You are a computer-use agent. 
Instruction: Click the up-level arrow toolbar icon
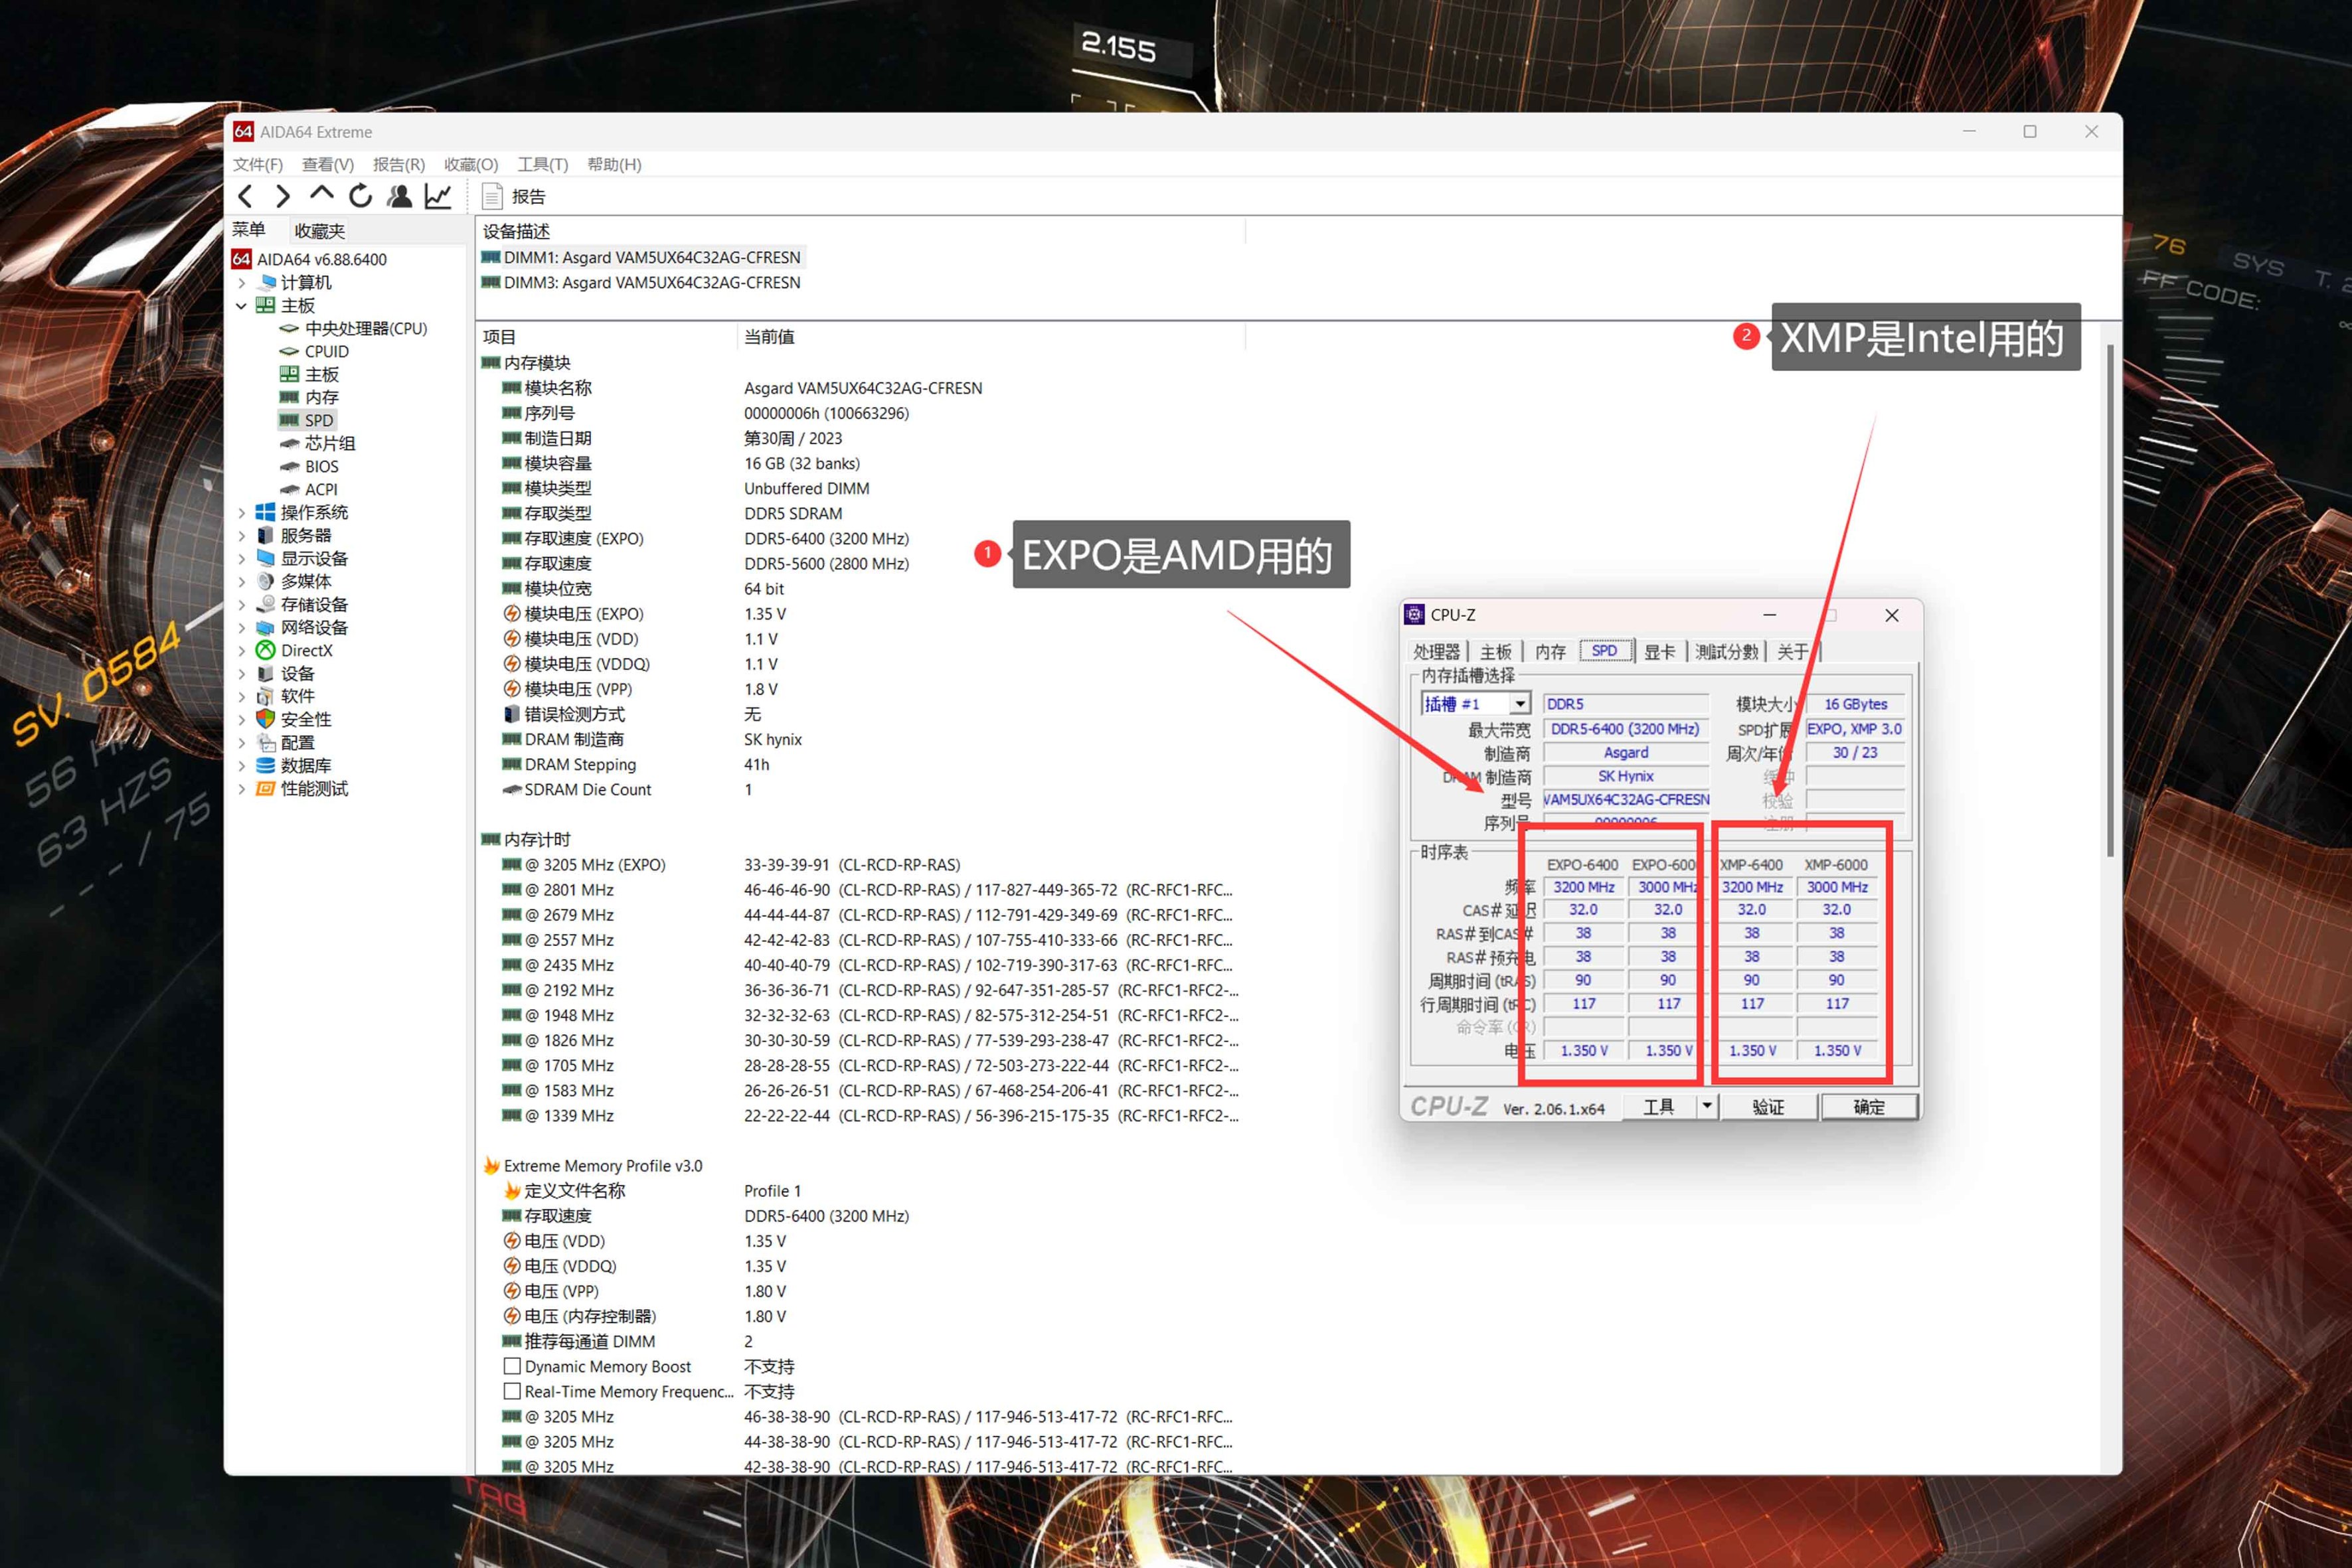[x=321, y=194]
